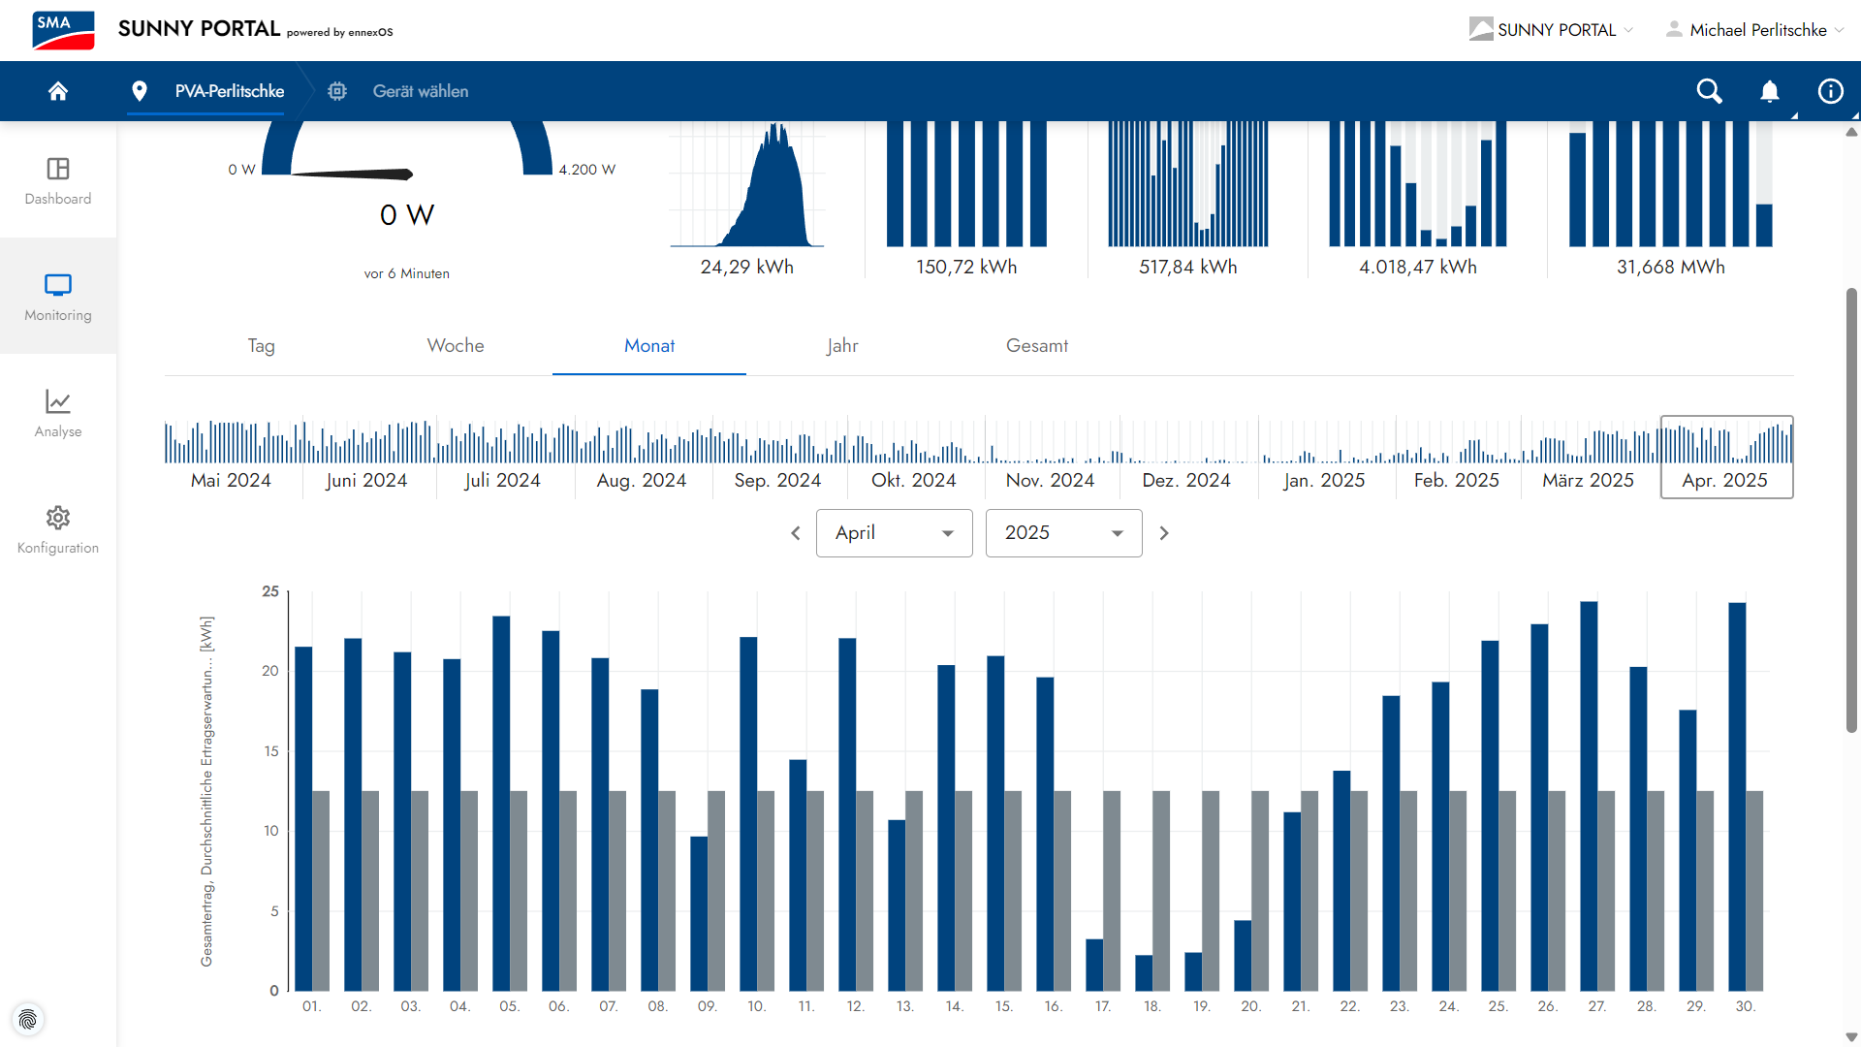Screen dimensions: 1861x1047
Task: Open the search magnifier icon
Action: tap(1709, 91)
